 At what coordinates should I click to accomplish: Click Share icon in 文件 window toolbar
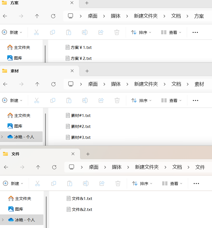pos(102,183)
